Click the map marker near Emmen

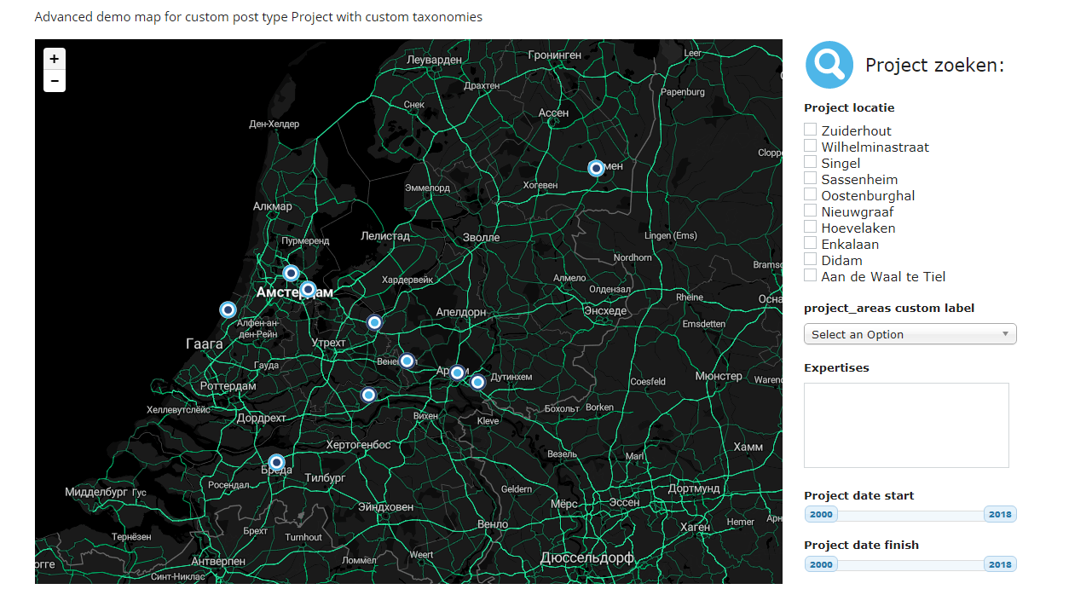coord(596,168)
